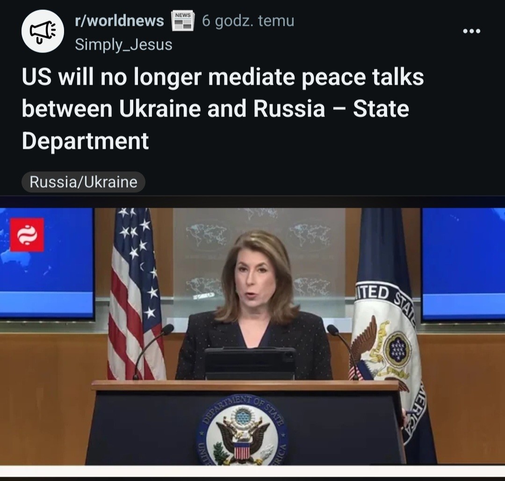The width and height of the screenshot is (505, 481).
Task: Open the three-dot post options menu
Action: coord(471,31)
